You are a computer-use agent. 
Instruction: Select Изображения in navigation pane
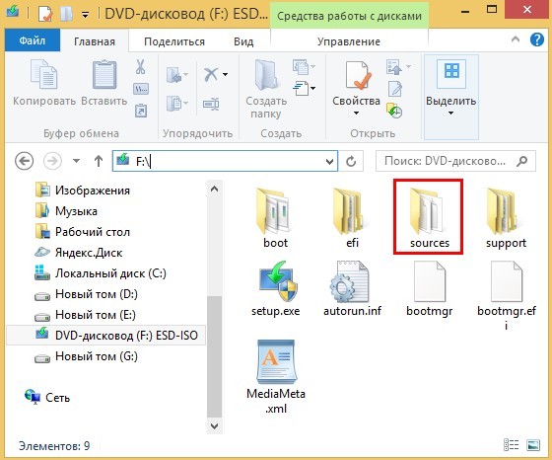tap(83, 191)
